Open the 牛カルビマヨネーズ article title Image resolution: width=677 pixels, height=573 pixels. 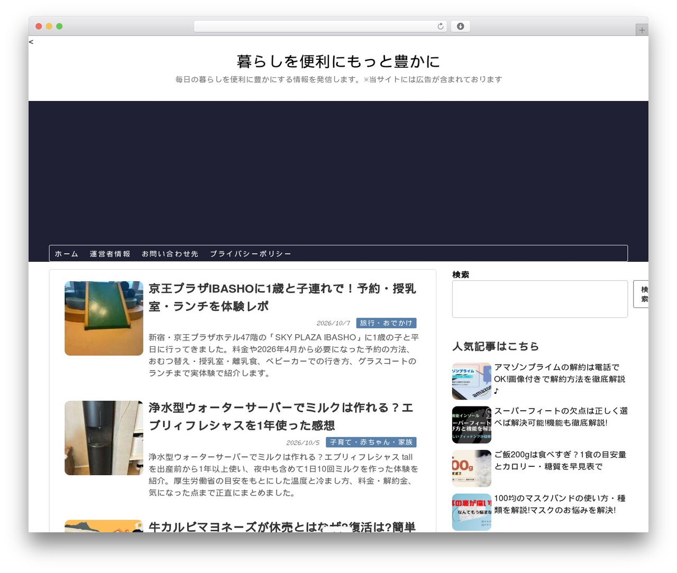(282, 526)
